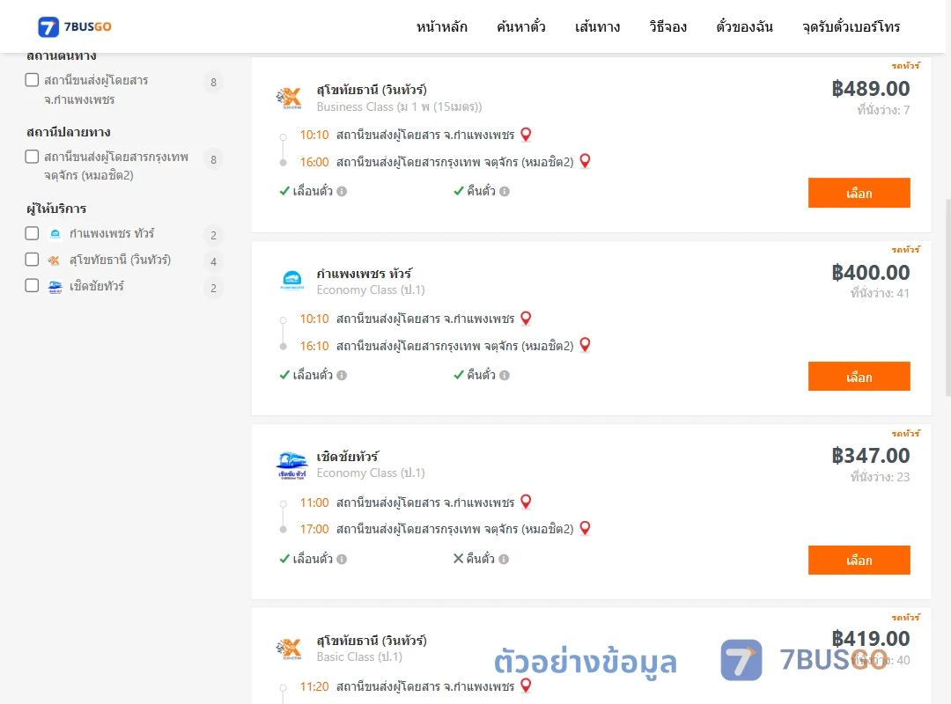
Task: Open map pin for 16:00 arrival station
Action: coord(586,161)
